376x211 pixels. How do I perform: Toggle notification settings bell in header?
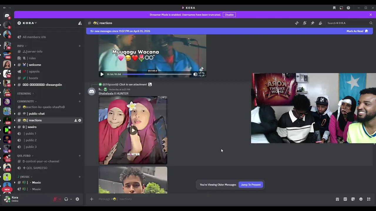tap(305, 23)
